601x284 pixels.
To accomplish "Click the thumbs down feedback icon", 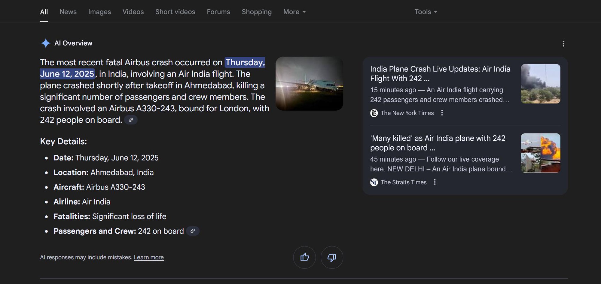I will tap(332, 257).
